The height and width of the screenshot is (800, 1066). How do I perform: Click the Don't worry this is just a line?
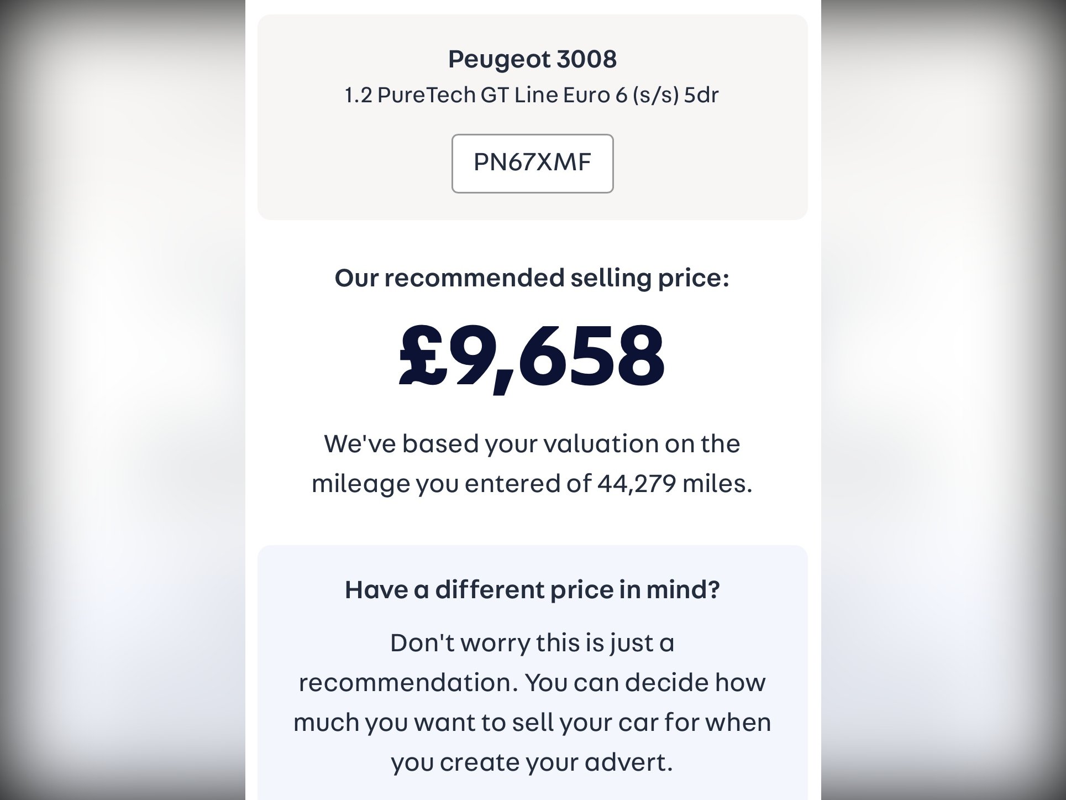(532, 643)
